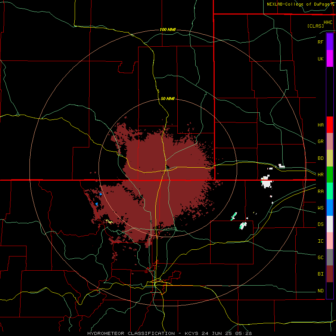Click the GR legend label
Viewport: 336px width, 336px height.
(x=320, y=141)
